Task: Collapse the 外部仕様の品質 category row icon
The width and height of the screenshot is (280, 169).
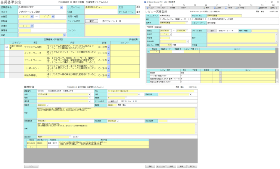Action: pos(7,47)
